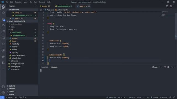Close the terminal panel
Viewport: 177px width, 99px height.
click(175, 67)
